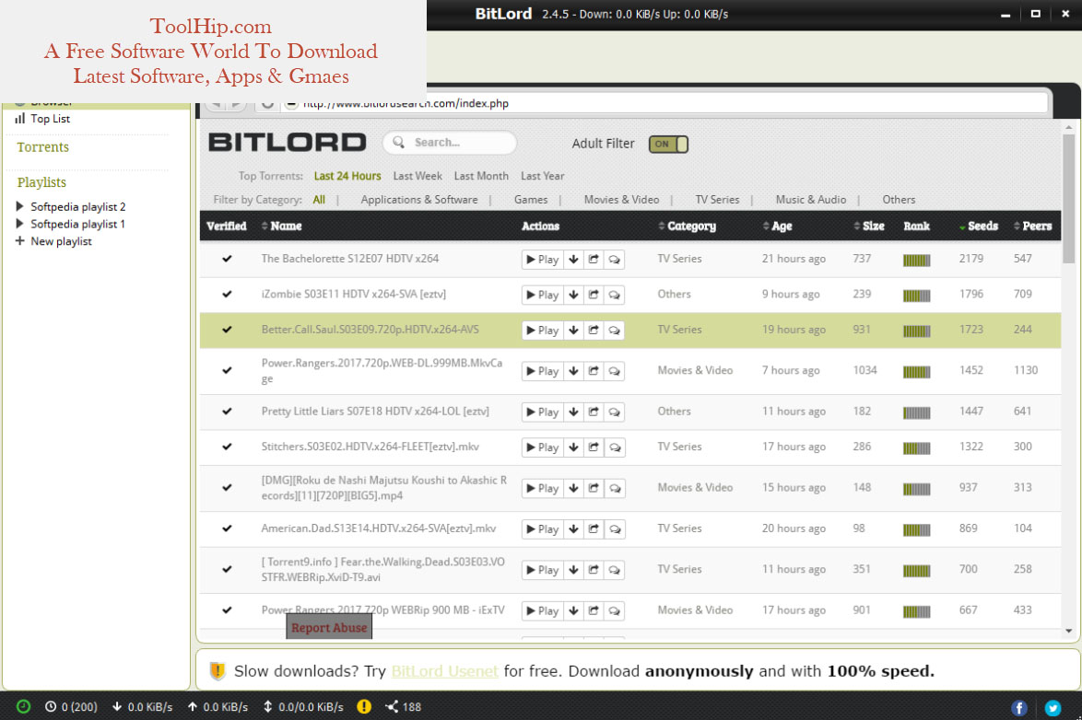Click the scroll-down arrow of results list
Viewport: 1082px width, 720px height.
point(1068,631)
